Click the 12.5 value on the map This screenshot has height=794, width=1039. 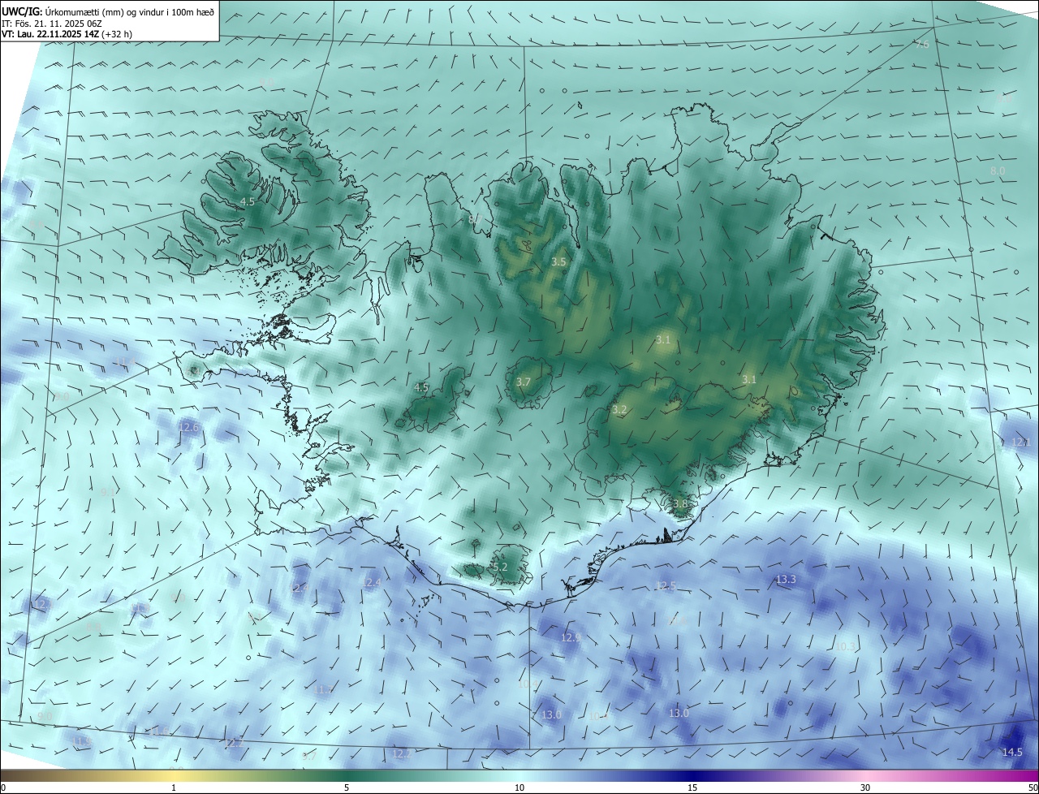pos(666,586)
